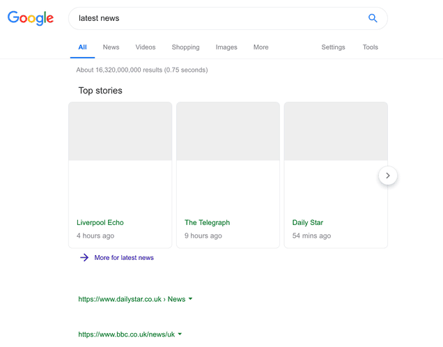Click the More for latest news link
The height and width of the screenshot is (347, 443).
tap(124, 258)
